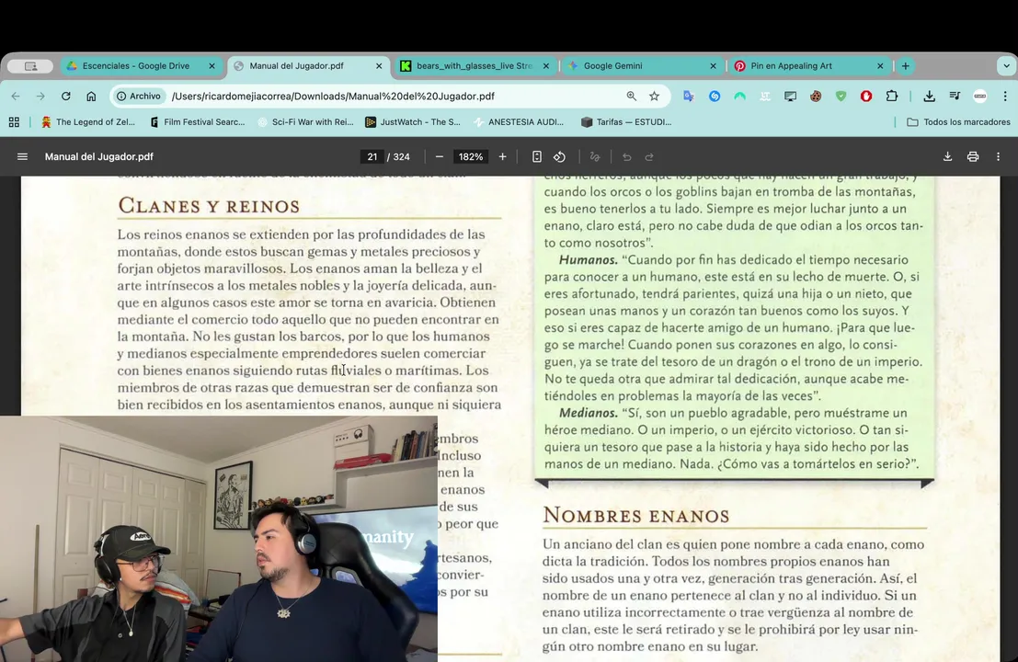1018x662 pixels.
Task: Rotate the PDF counterclockwise
Action: (560, 156)
